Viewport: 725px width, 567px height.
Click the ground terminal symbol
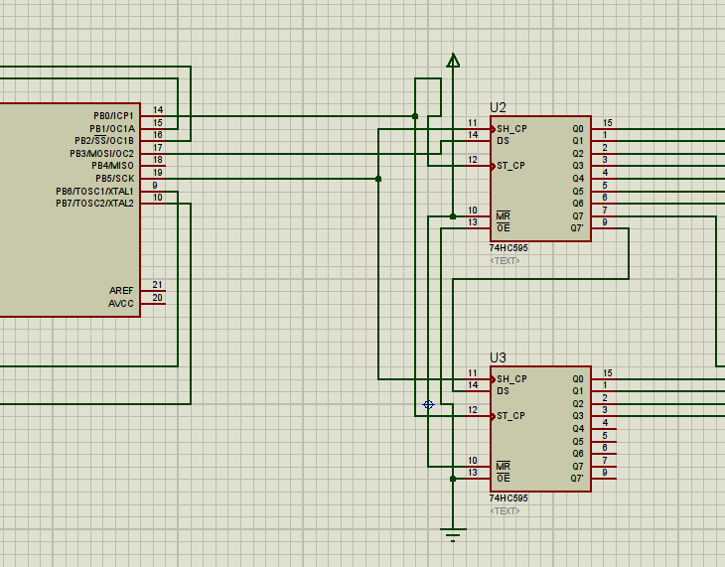point(453,535)
